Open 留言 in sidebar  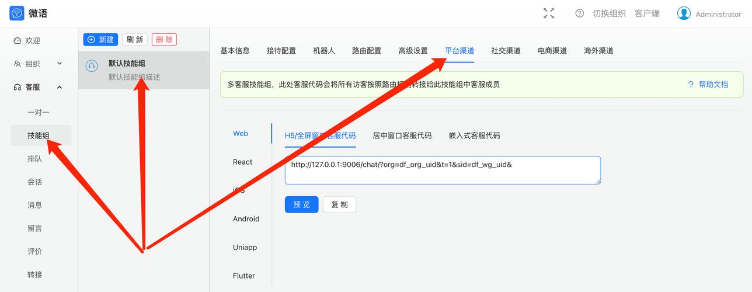point(35,228)
